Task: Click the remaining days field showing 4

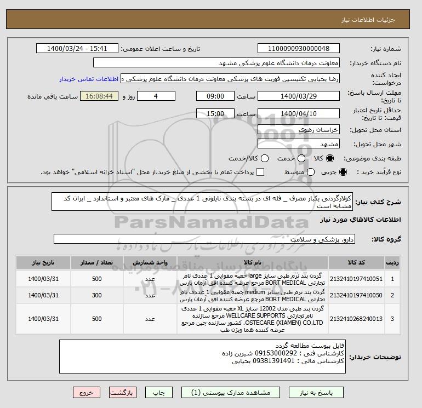Action: tap(156, 96)
